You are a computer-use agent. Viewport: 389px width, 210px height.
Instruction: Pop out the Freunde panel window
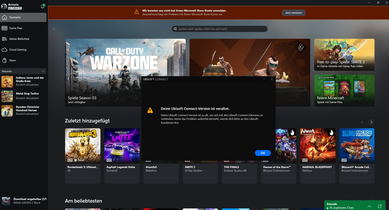380,206
